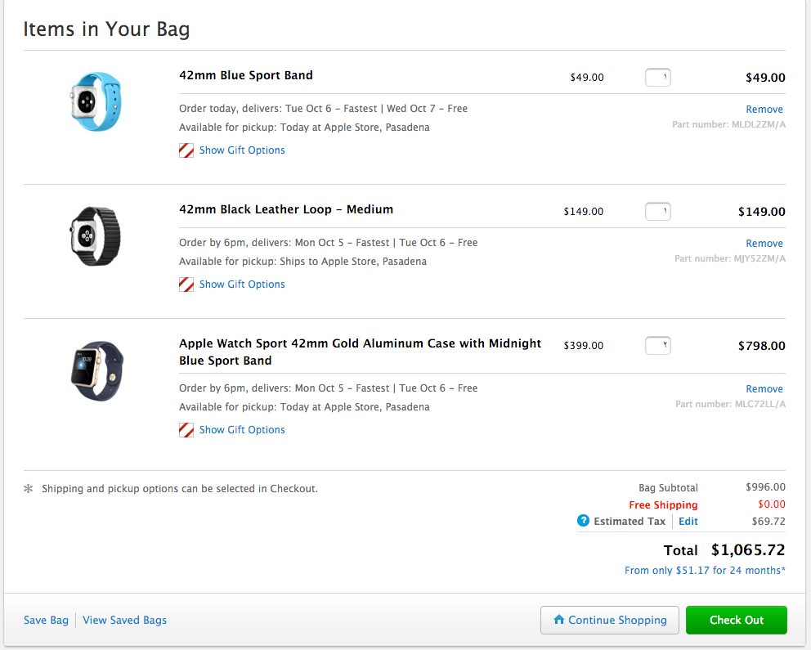Click gift icon for Blue Sport Band
This screenshot has height=650, width=811.
point(186,150)
